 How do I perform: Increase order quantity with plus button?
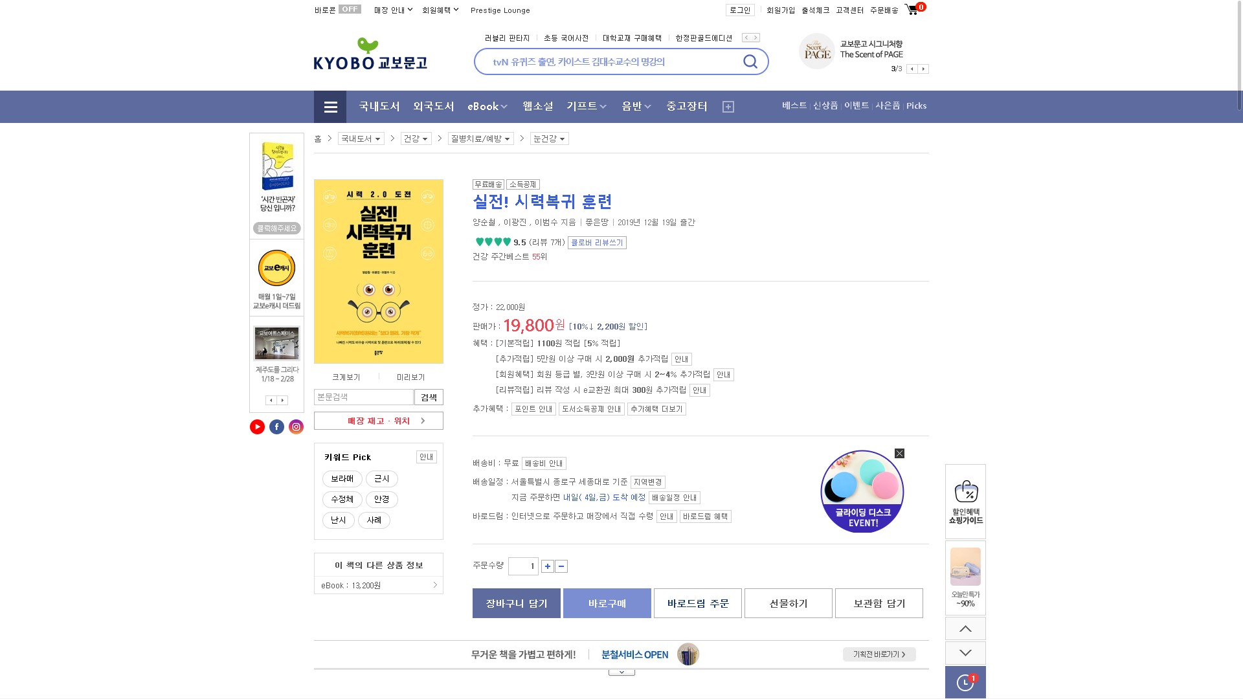pos(548,566)
